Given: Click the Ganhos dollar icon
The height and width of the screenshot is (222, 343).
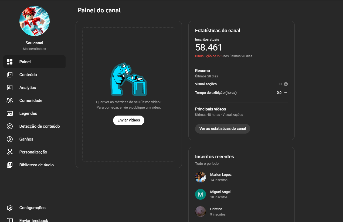Looking at the screenshot, I should [x=10, y=139].
